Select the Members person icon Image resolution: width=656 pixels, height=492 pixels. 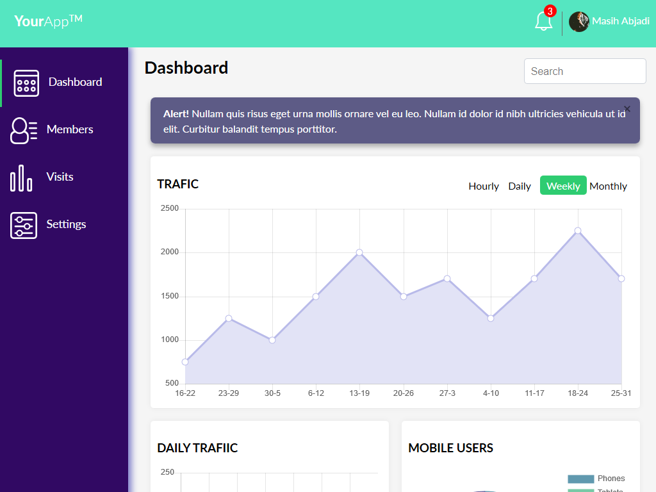(x=24, y=131)
